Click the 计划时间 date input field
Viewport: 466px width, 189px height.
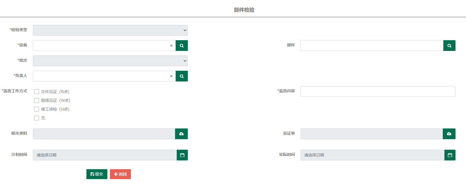click(105, 155)
